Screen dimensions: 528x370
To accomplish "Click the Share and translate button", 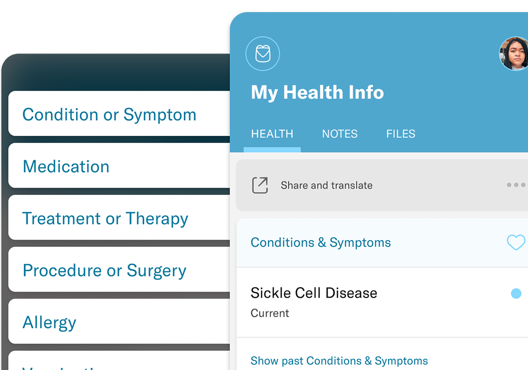I will (326, 186).
